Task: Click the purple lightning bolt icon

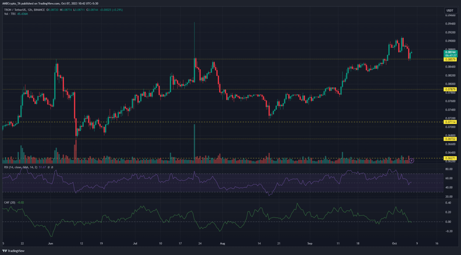Action: pyautogui.click(x=411, y=161)
